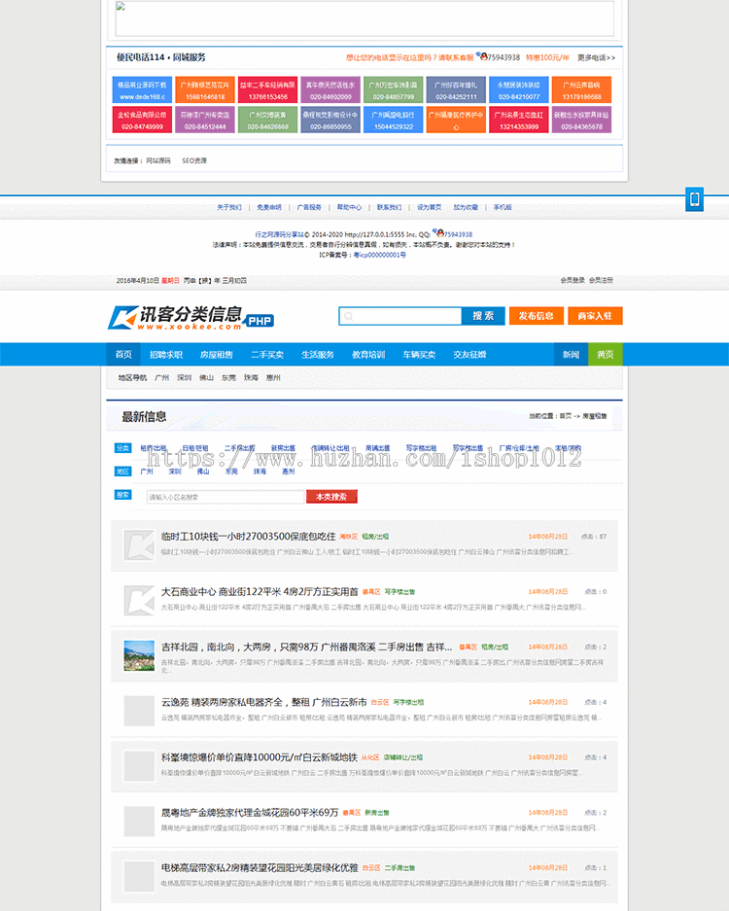Click 惠州 in the 地区导航 bar
This screenshot has height=911, width=729.
[x=273, y=377]
